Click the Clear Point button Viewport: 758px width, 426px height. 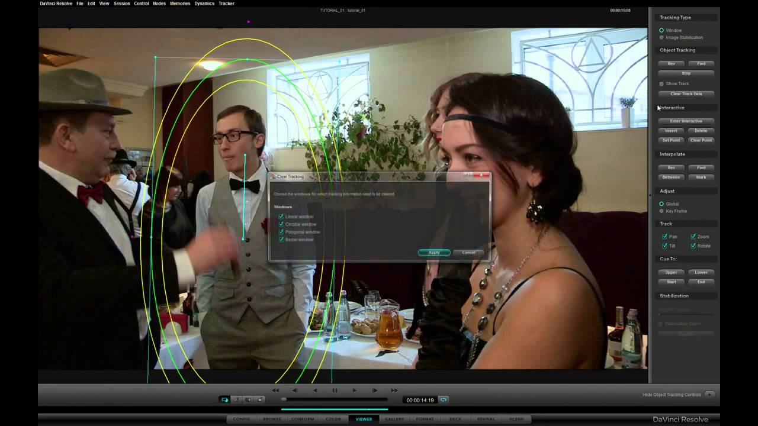coord(701,140)
